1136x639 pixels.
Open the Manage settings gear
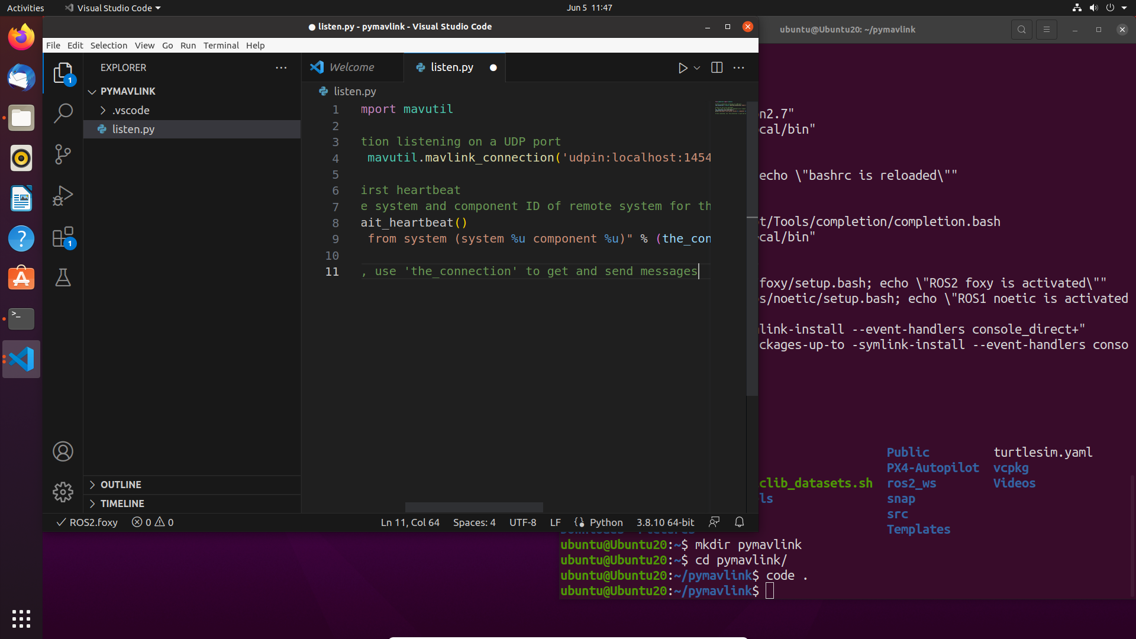[x=63, y=492]
